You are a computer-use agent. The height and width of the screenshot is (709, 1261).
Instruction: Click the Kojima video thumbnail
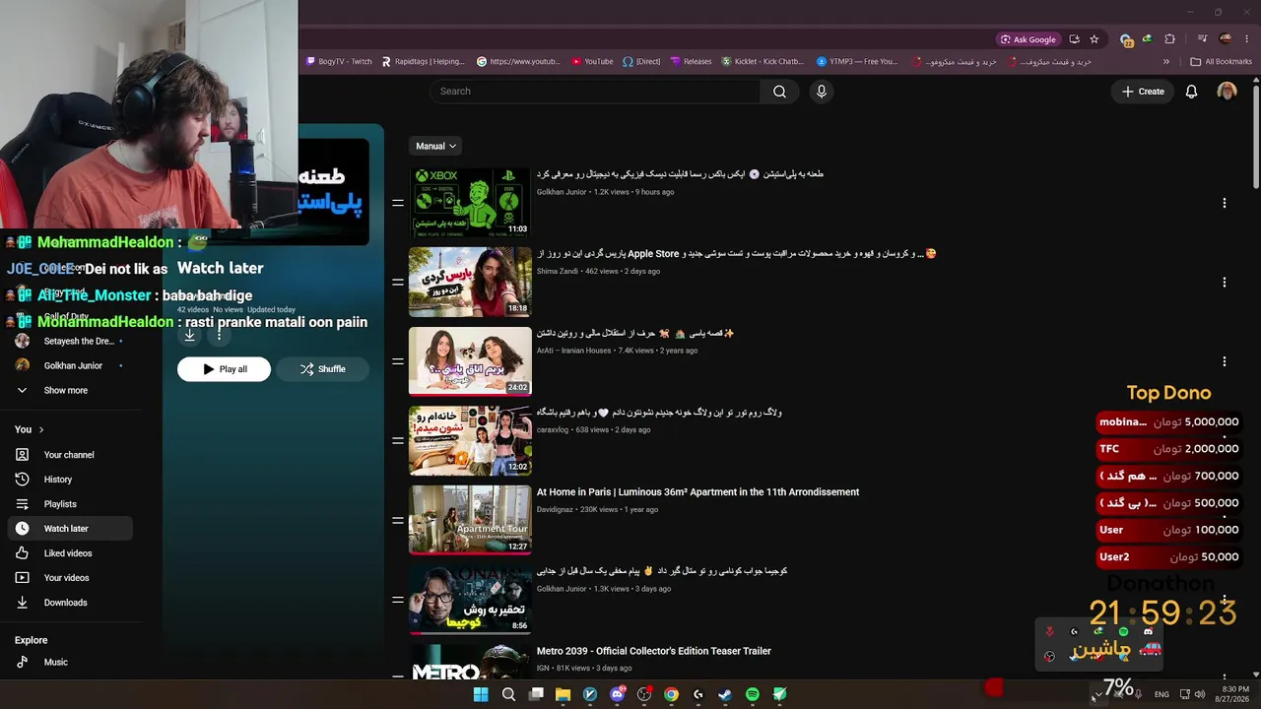click(470, 599)
